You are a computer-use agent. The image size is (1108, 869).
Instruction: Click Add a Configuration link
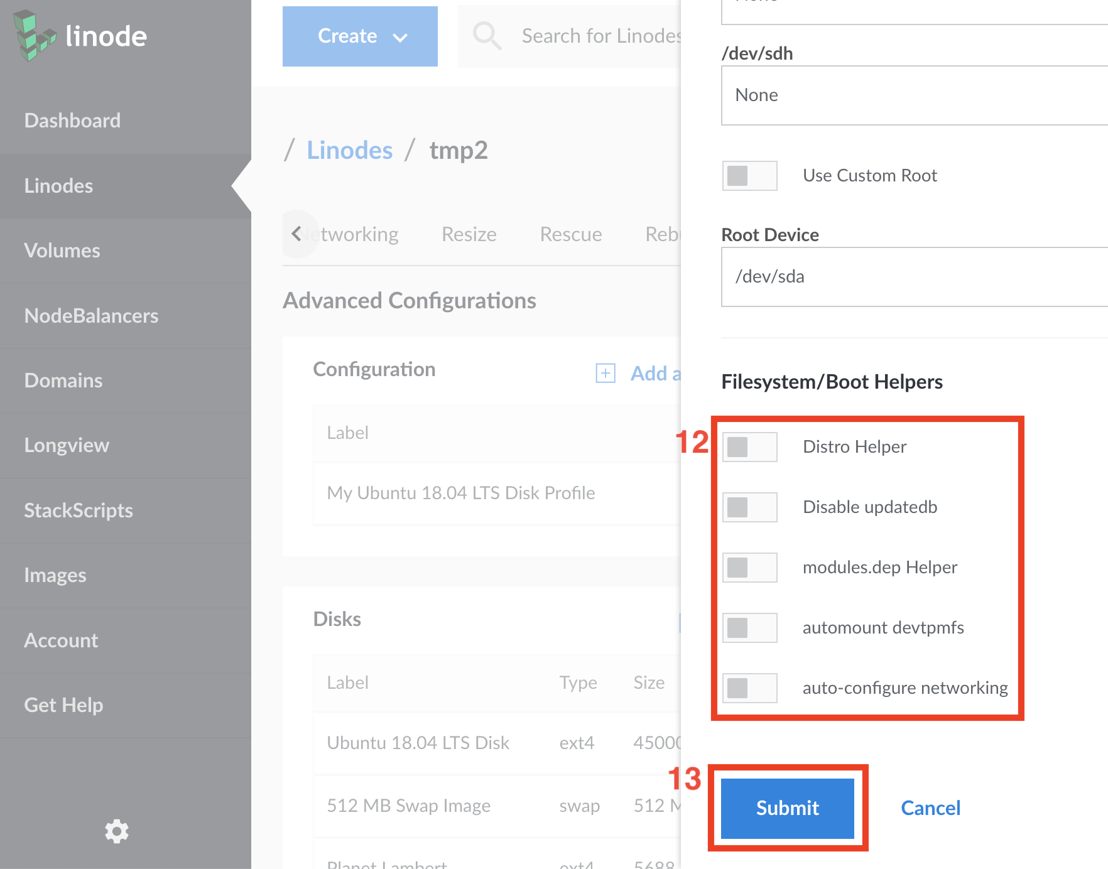tap(656, 373)
